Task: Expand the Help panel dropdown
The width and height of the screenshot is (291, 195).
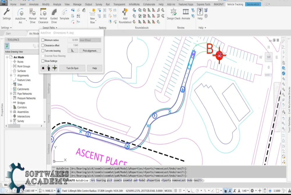Action: coord(202,28)
